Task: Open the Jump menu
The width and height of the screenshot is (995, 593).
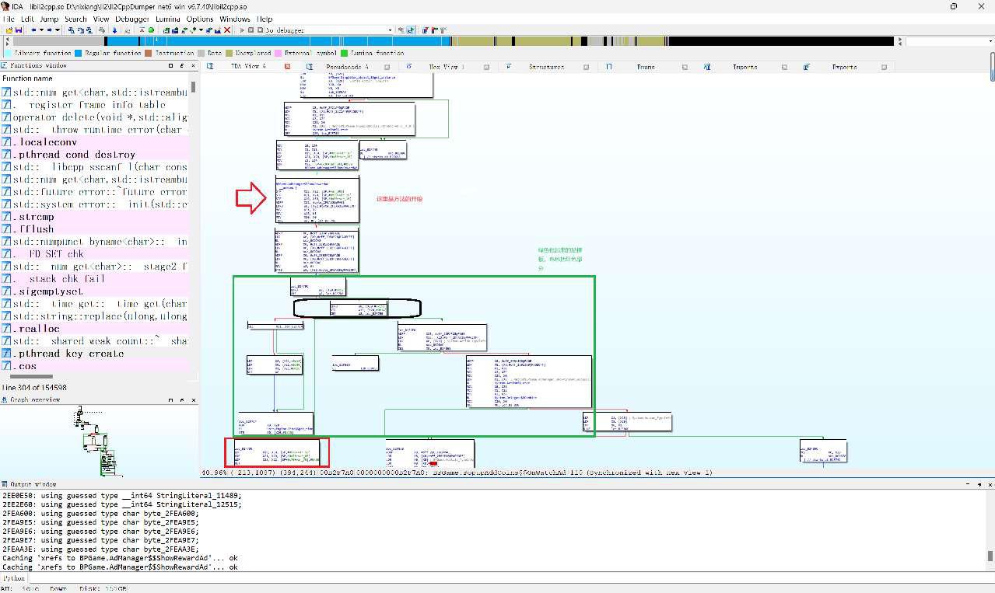Action: pos(48,19)
